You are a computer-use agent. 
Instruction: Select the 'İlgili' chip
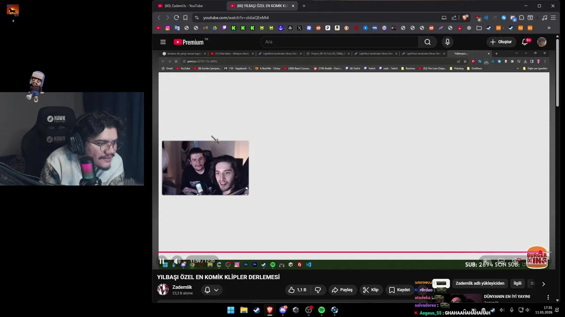[517, 284]
